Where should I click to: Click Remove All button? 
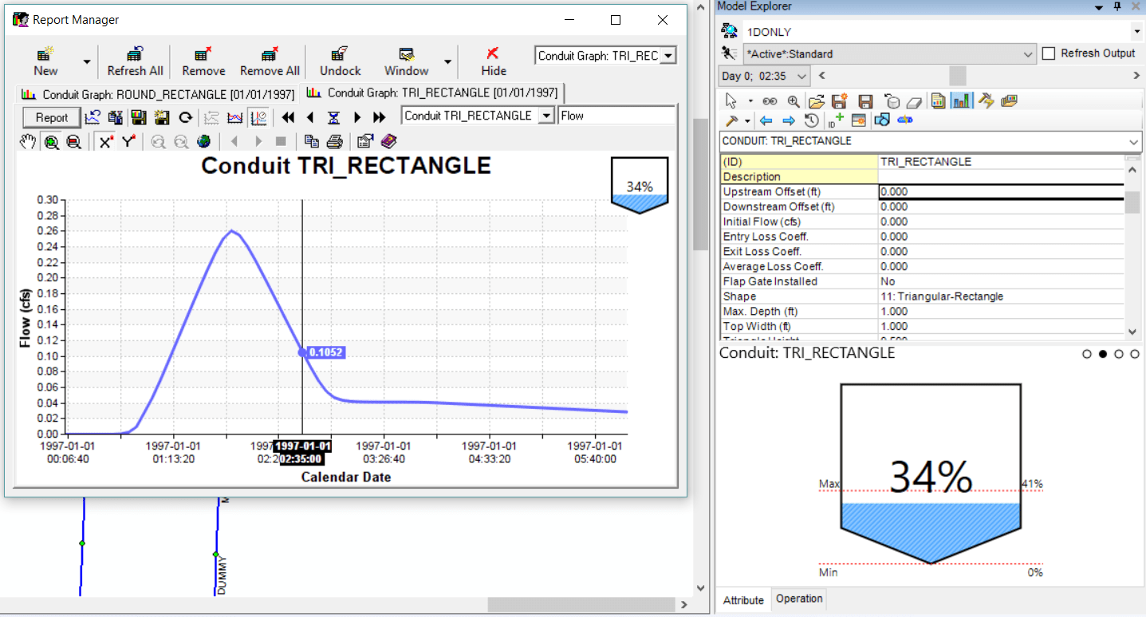pos(270,61)
